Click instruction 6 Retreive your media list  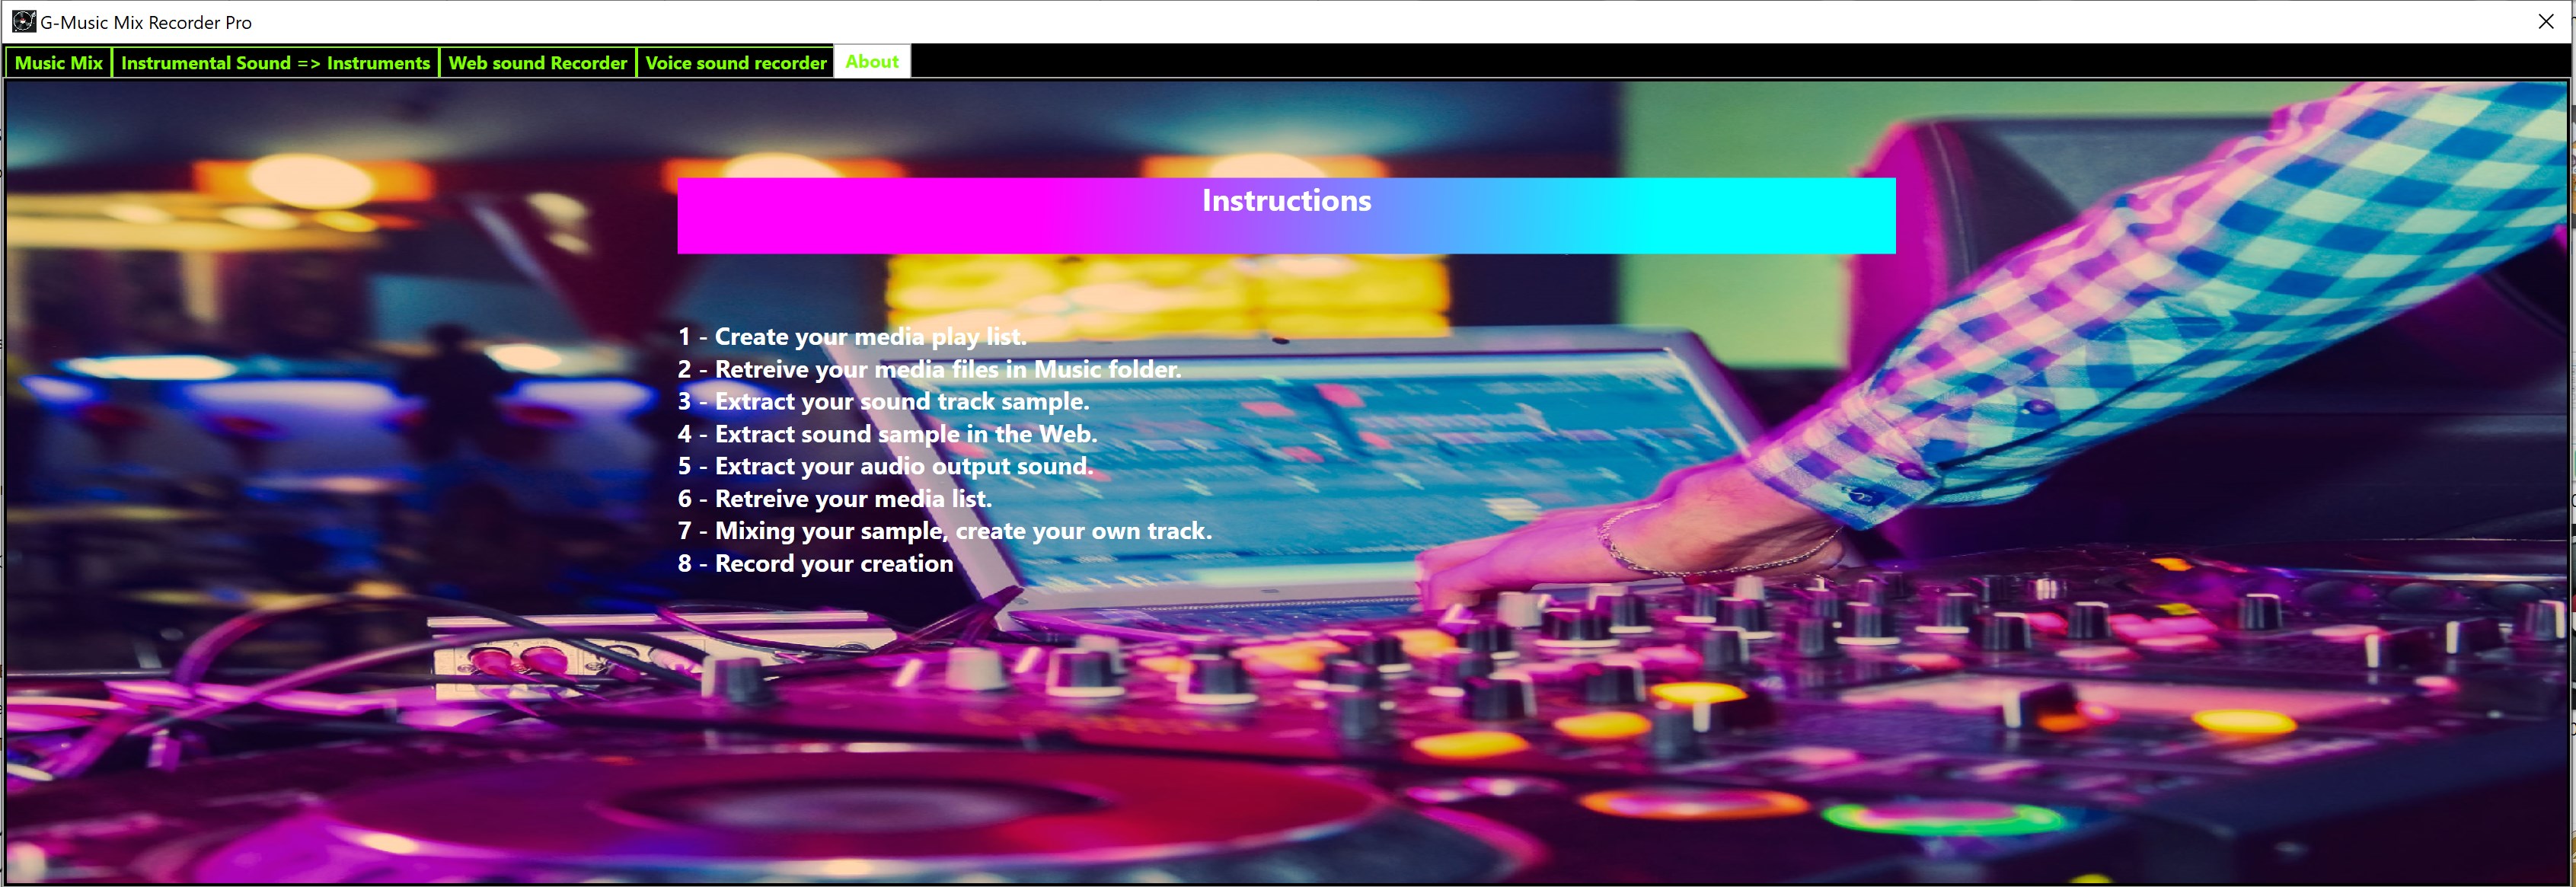(x=834, y=498)
